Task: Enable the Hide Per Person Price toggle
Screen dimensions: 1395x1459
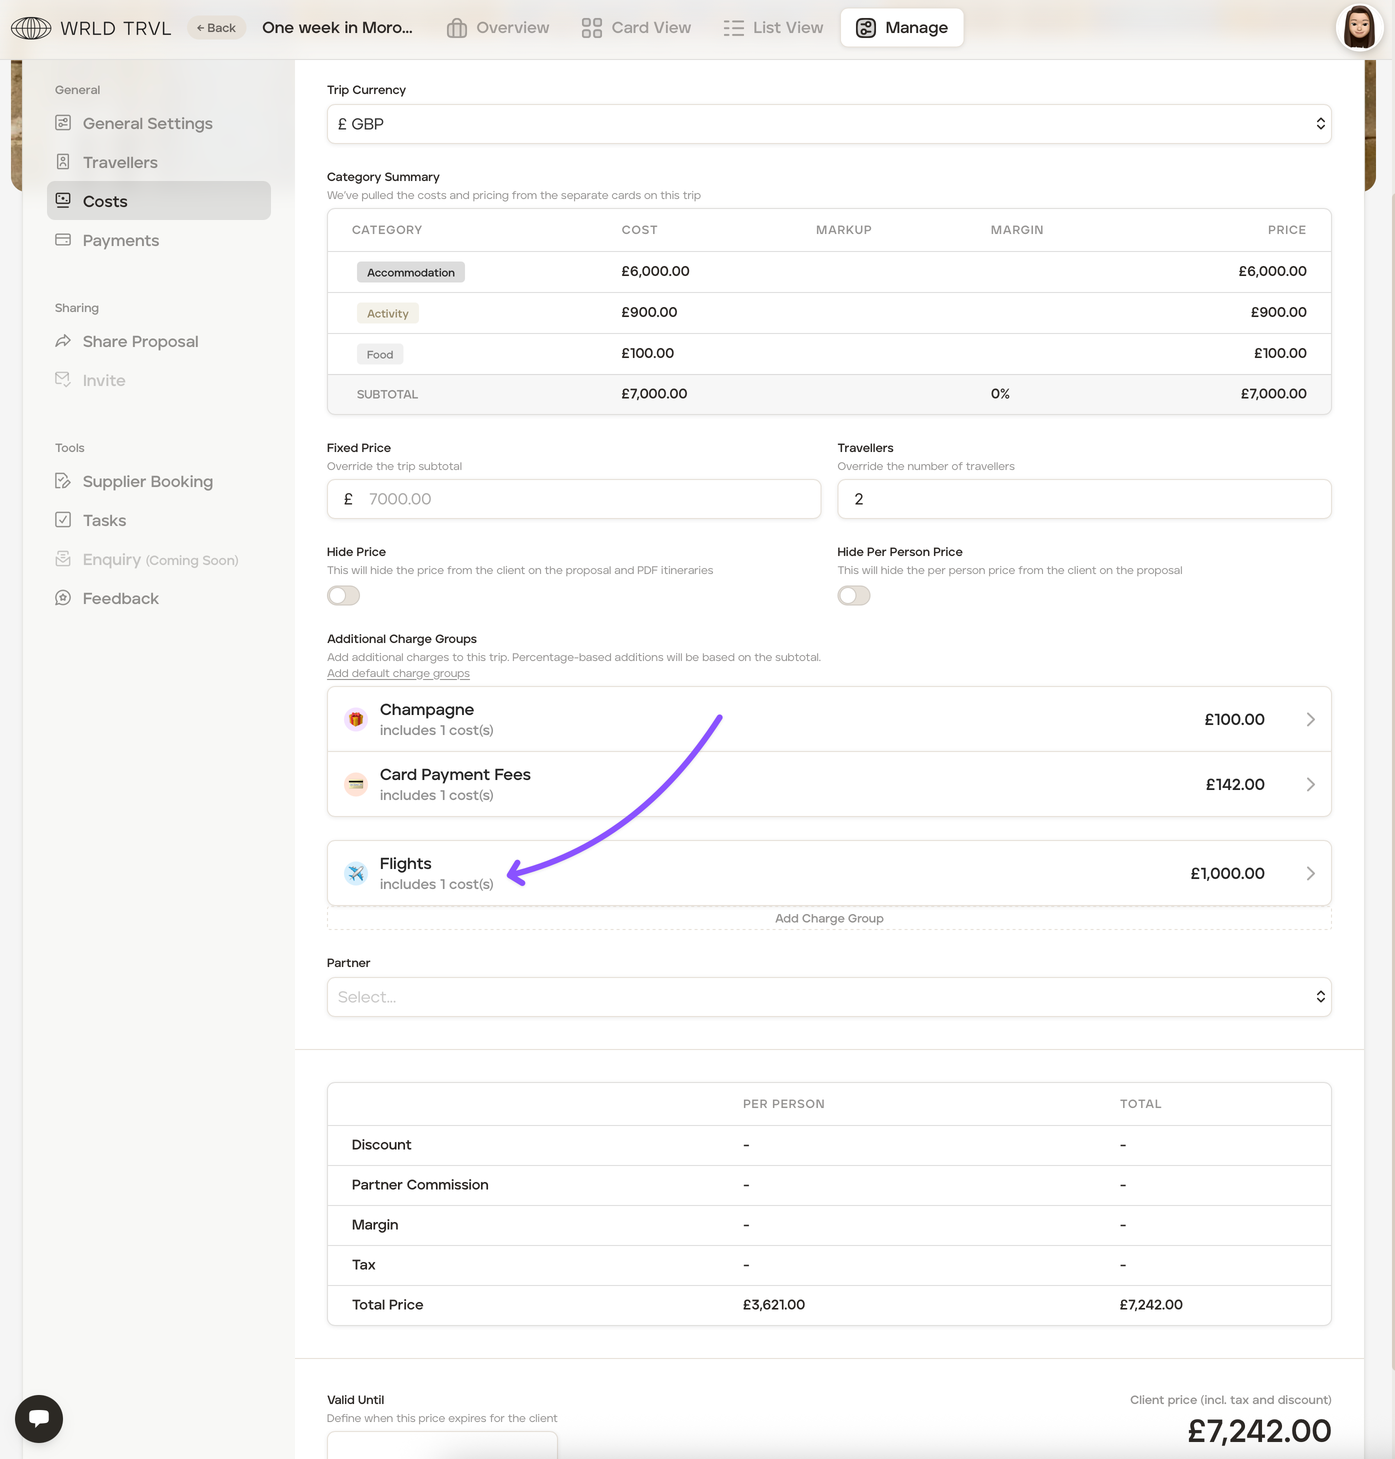Action: pos(853,595)
